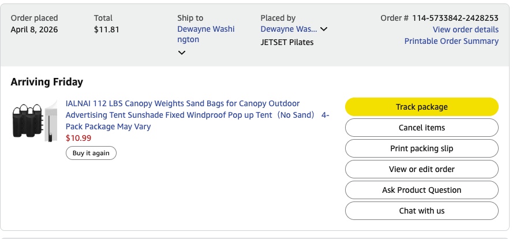Cancel items in this order
This screenshot has width=520, height=239.
[421, 128]
